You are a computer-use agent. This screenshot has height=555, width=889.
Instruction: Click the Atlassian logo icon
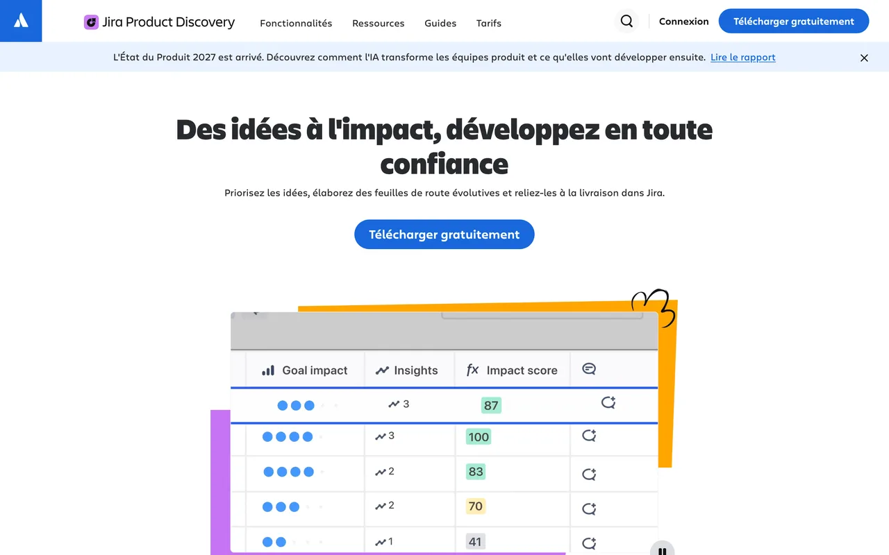[x=21, y=21]
